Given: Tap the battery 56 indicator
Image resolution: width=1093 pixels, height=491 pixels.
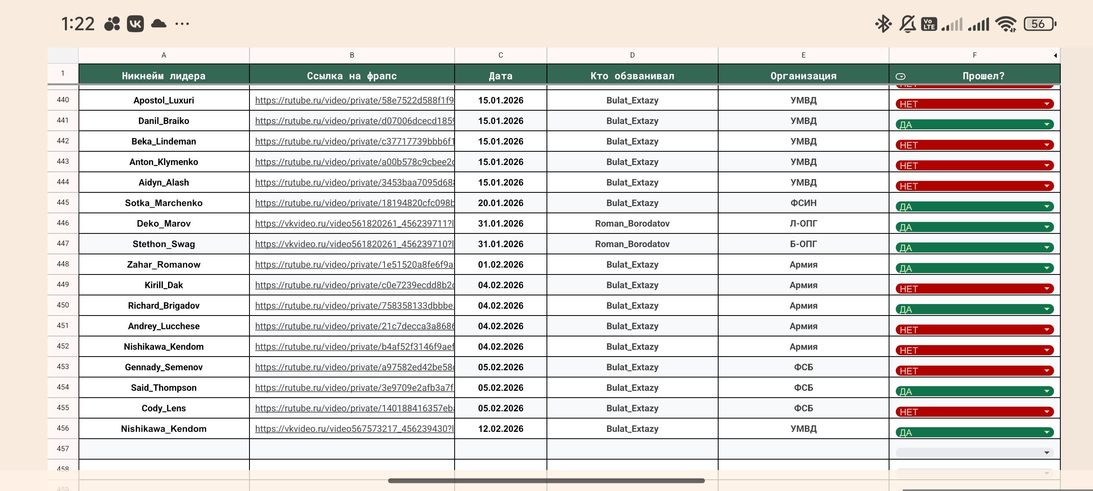Looking at the screenshot, I should tap(1039, 24).
